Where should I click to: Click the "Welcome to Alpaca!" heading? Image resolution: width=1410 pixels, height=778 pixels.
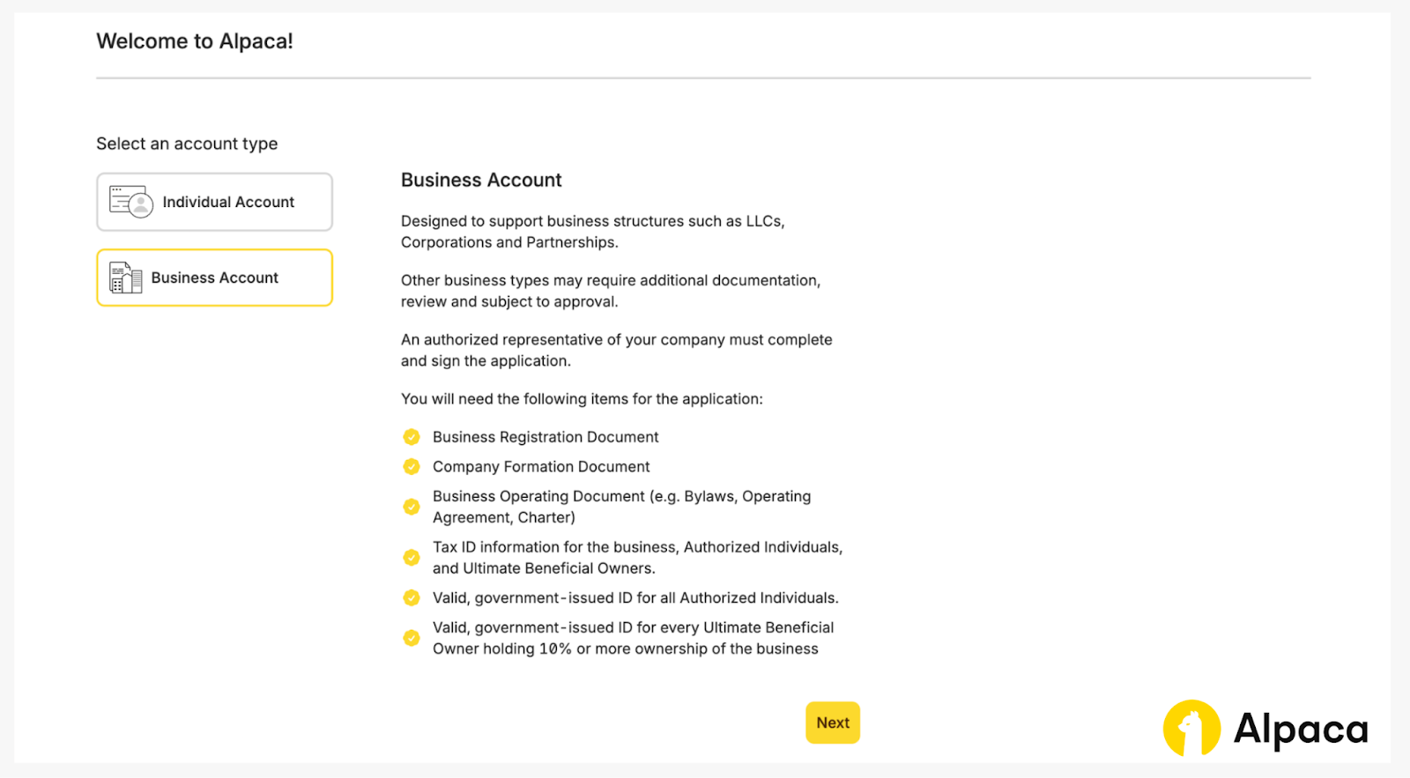pyautogui.click(x=195, y=41)
